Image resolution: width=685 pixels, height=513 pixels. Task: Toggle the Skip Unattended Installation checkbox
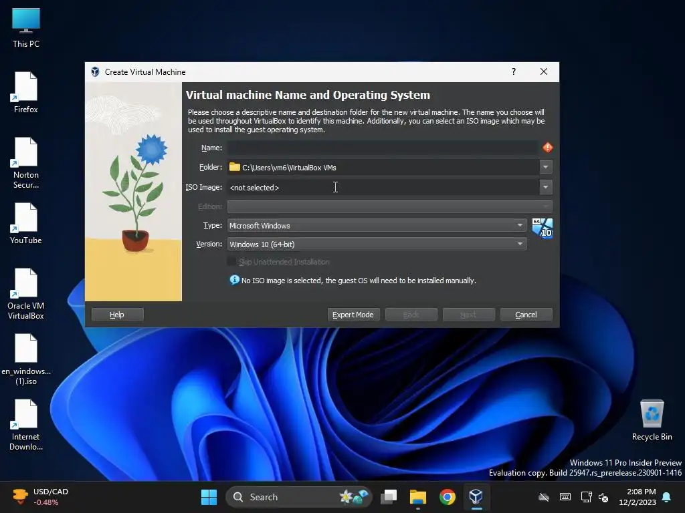pyautogui.click(x=231, y=261)
